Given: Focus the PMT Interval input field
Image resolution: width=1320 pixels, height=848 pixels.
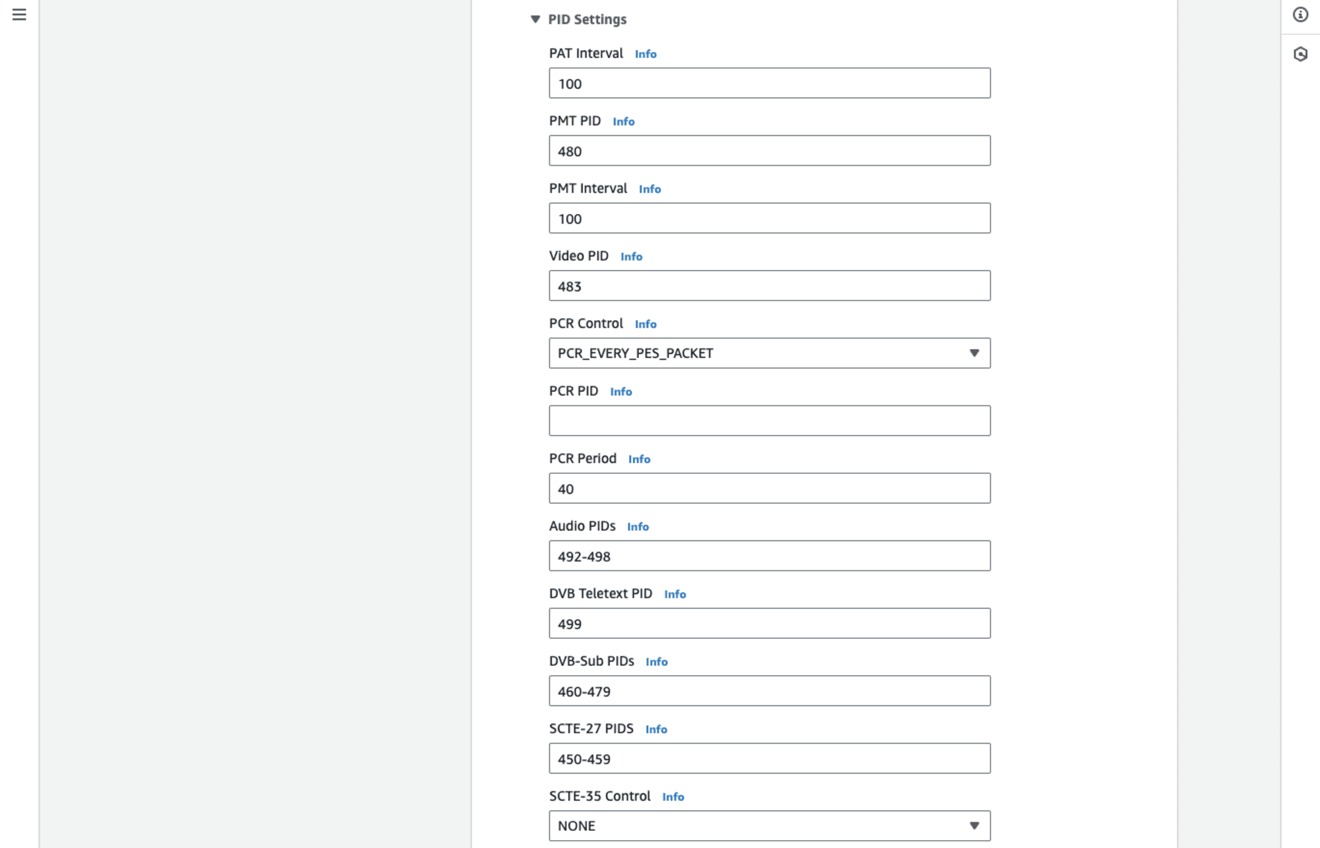Looking at the screenshot, I should click(x=770, y=218).
